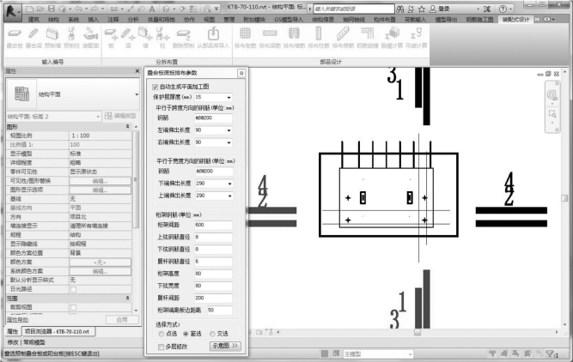Image resolution: width=573 pixels, height=362 pixels.
Task: Click the keyword search box in title bar
Action: coord(354,9)
